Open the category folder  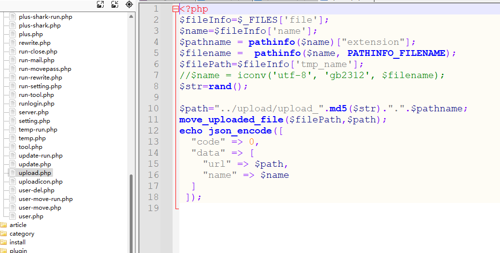click(22, 234)
